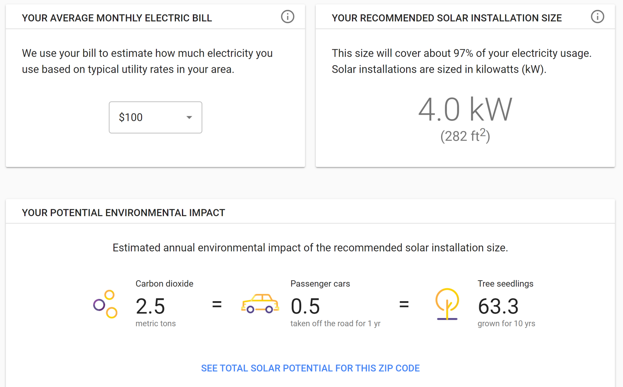The image size is (623, 387).
Task: Click the equals sign after carbon dioxide
Action: (217, 304)
